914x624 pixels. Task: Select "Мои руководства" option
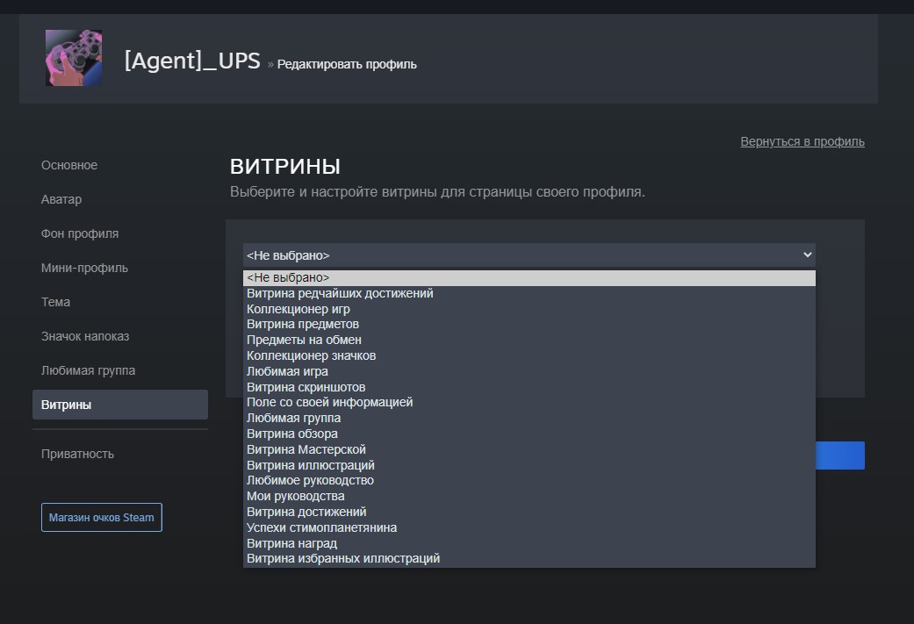(x=294, y=496)
